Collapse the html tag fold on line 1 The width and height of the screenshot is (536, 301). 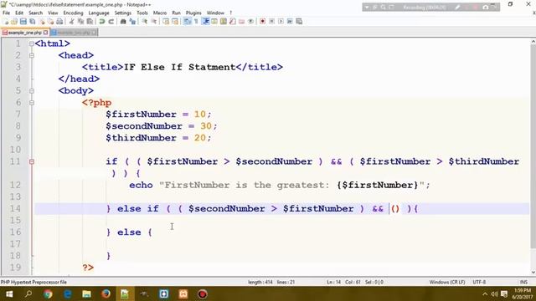[x=32, y=43]
